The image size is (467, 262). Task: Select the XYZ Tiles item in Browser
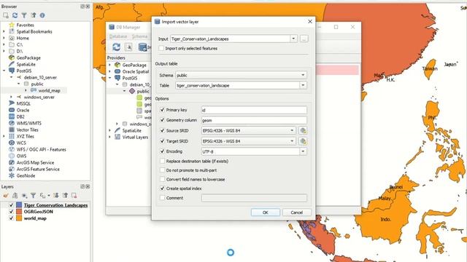25,136
